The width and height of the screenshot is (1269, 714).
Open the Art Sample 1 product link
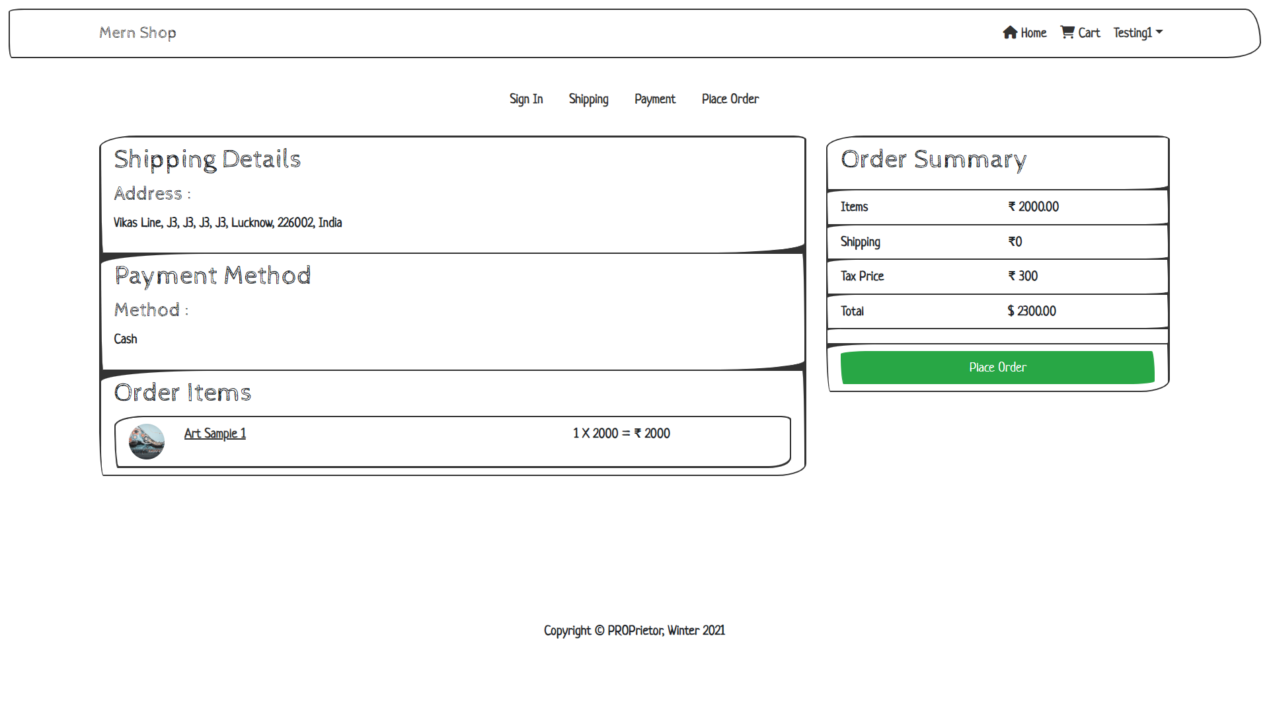click(x=215, y=434)
